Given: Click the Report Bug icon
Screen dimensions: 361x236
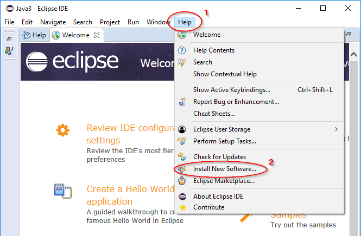Looking at the screenshot, I should [182, 102].
